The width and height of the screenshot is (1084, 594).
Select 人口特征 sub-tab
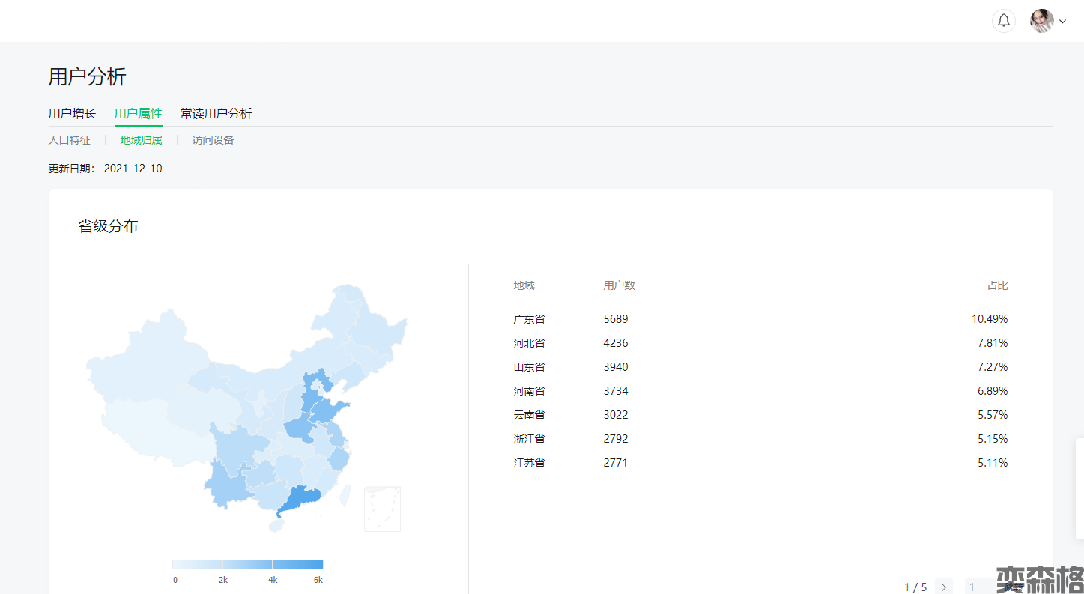coord(69,140)
